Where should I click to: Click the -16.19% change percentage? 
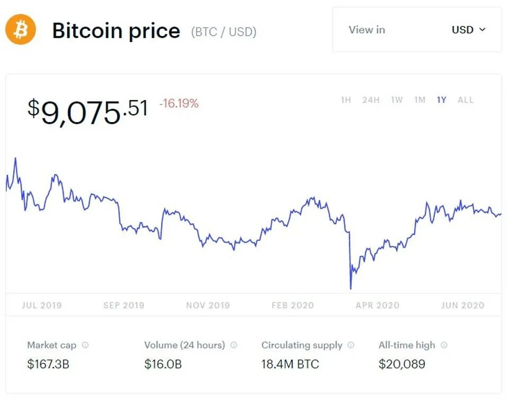(179, 103)
